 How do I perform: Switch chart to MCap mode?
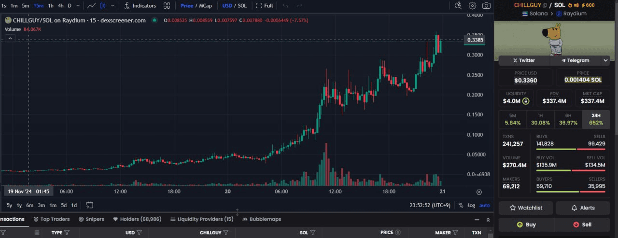205,6
